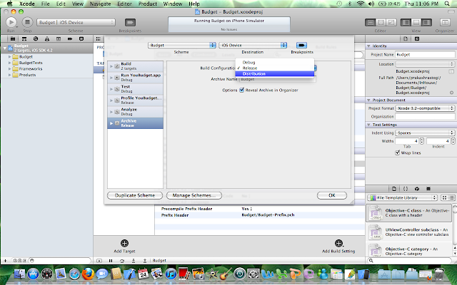Screen dimensions: 457x285
Task: Toggle the Navigator pane view button
Action: (x=406, y=22)
